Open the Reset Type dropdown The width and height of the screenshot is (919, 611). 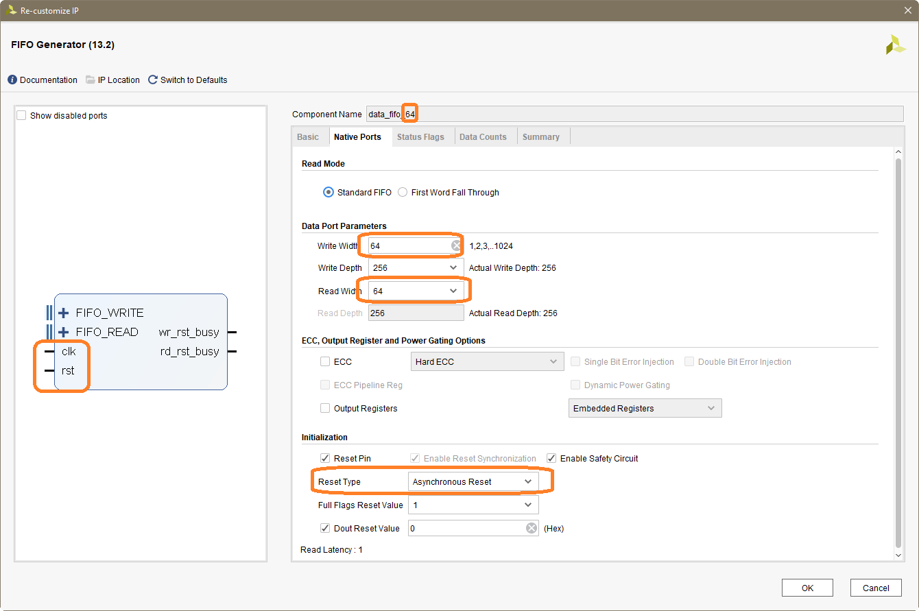tap(528, 481)
